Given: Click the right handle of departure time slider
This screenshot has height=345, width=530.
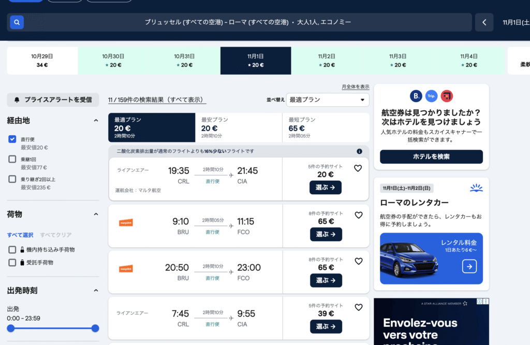Looking at the screenshot, I should [95, 328].
